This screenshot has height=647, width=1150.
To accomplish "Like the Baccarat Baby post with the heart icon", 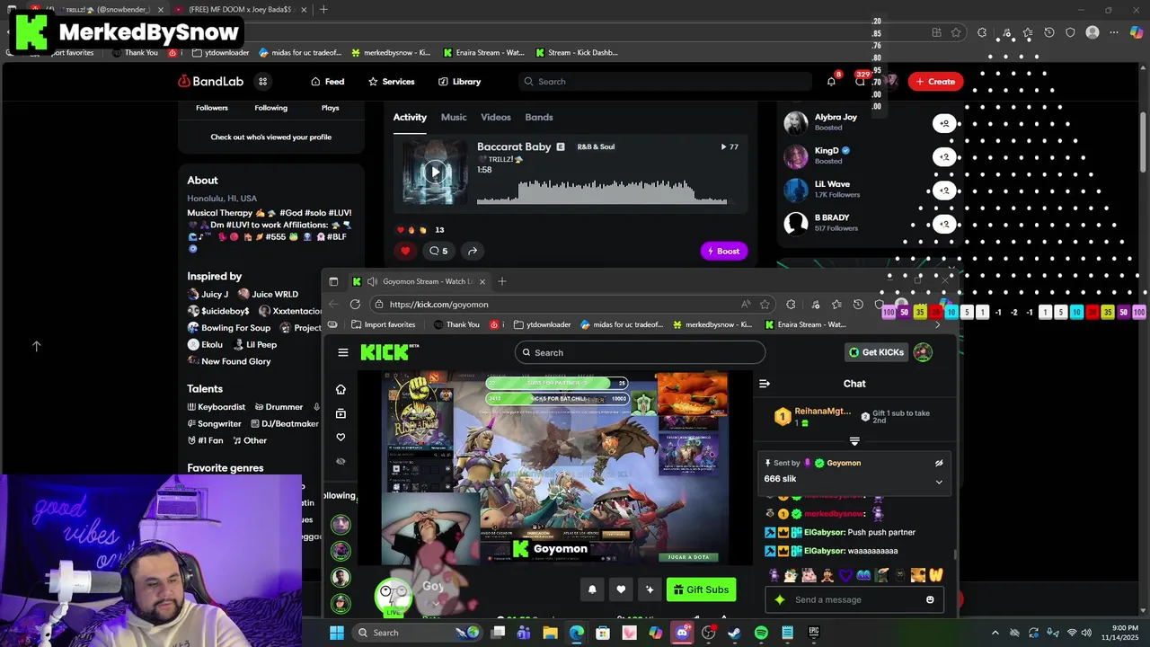I will 405,252.
